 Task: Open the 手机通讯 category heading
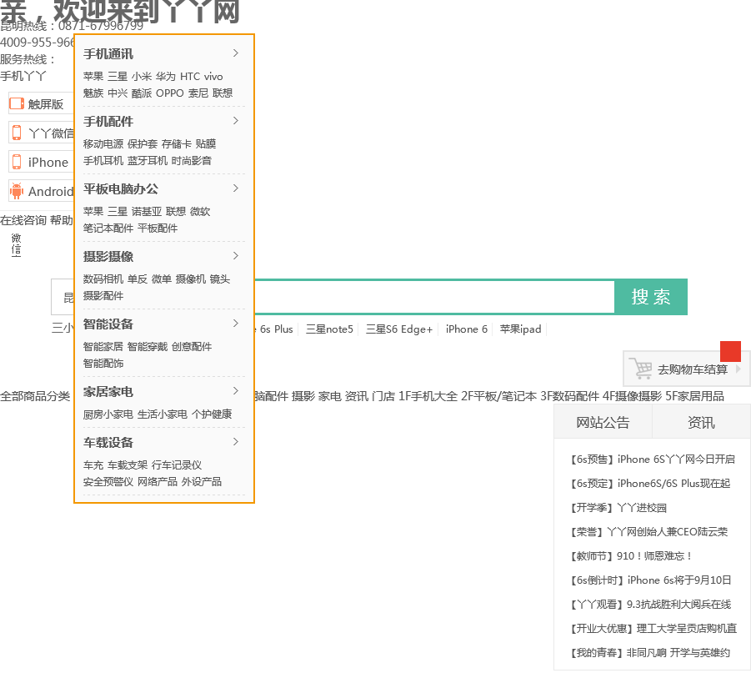[108, 54]
